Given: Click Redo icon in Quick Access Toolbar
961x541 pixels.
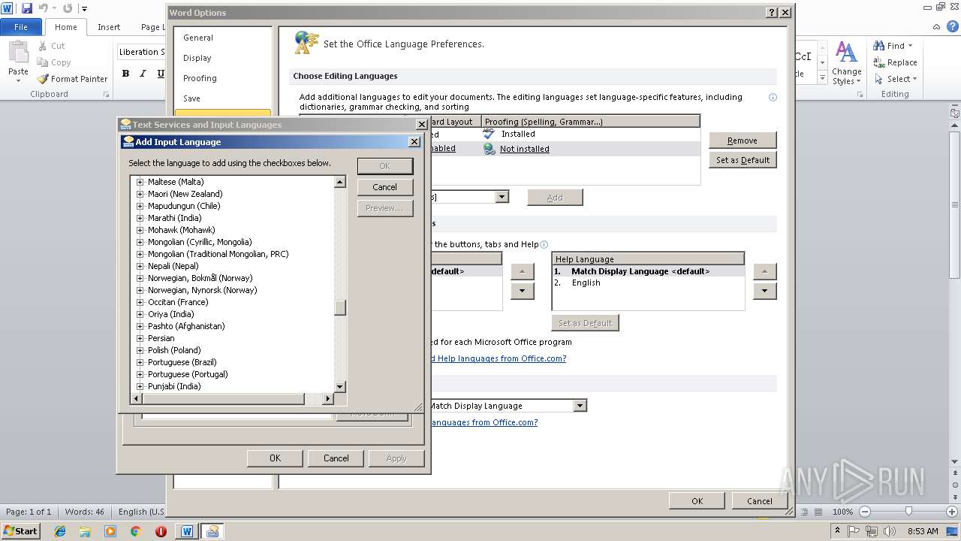Looking at the screenshot, I should (68, 8).
